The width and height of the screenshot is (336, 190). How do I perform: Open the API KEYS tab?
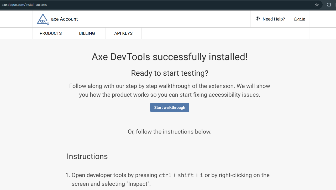click(123, 33)
